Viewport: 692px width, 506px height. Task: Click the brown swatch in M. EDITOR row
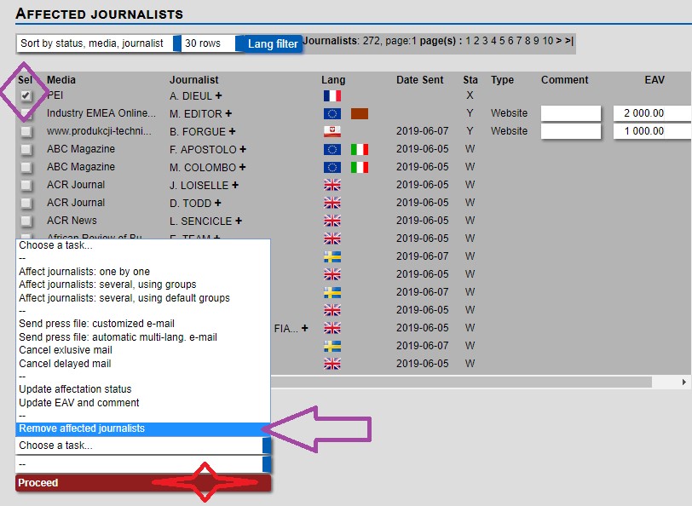click(360, 113)
